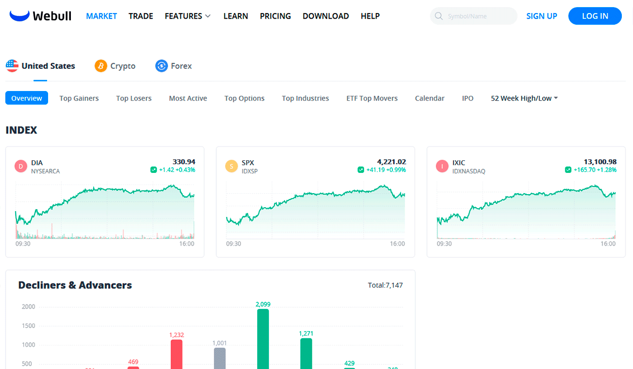This screenshot has width=633, height=369.
Task: Open the 52 Week High/Low dropdown
Action: pos(524,98)
